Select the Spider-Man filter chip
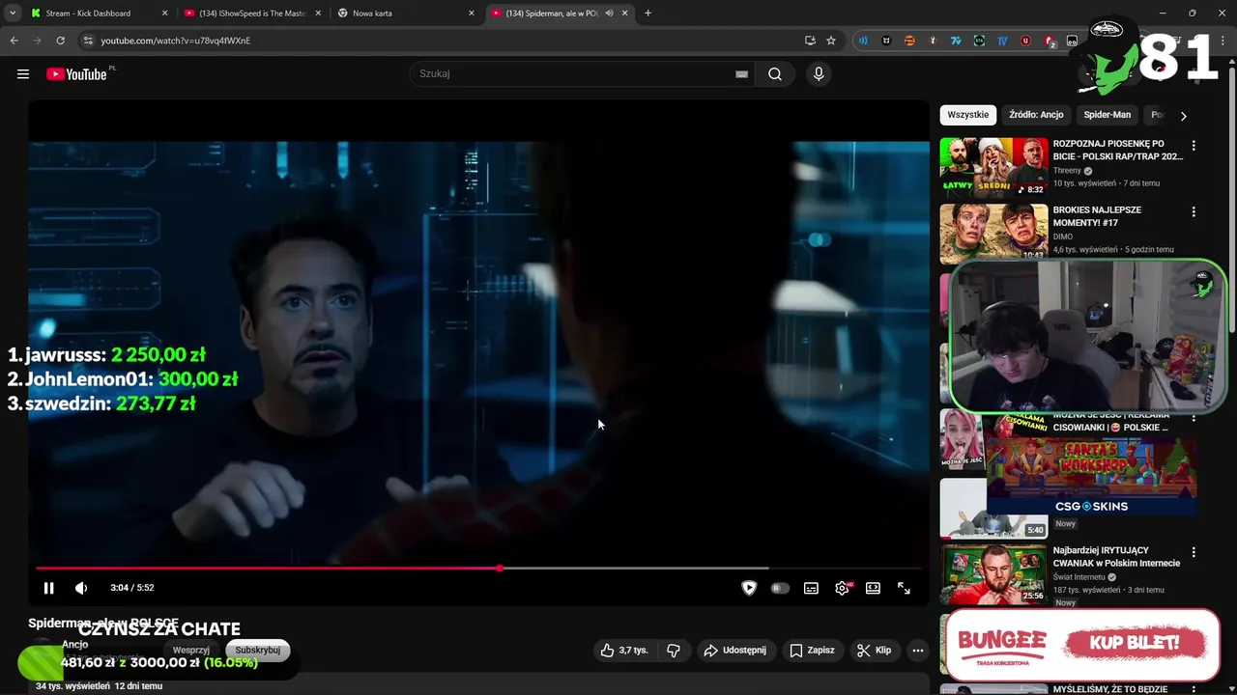The width and height of the screenshot is (1237, 695). point(1108,115)
